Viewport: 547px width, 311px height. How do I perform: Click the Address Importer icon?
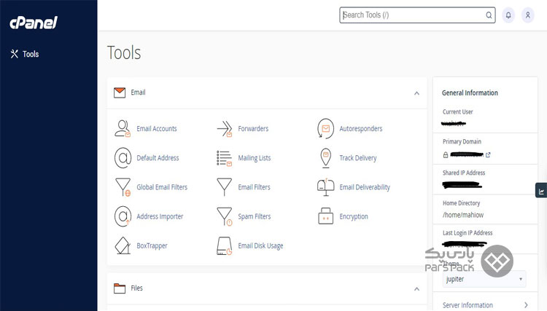click(x=123, y=216)
